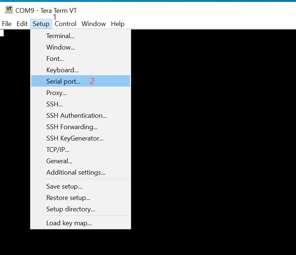Open SSH Authentication... dialog
Screen dimensions: 296x255
click(80, 116)
